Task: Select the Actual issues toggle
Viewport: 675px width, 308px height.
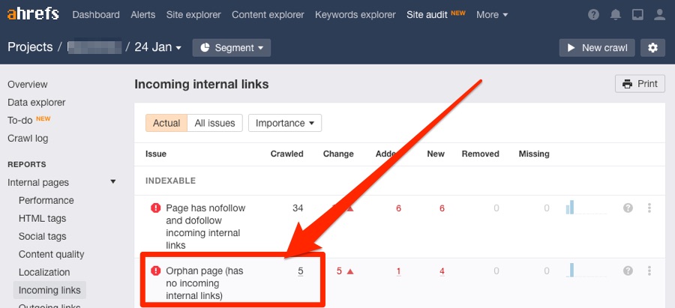Action: pos(166,123)
